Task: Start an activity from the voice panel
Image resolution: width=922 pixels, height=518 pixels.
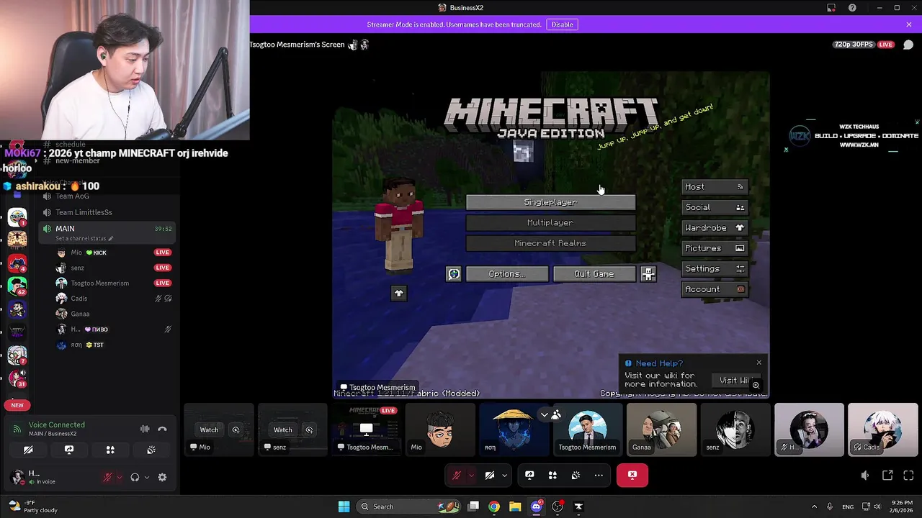Action: tap(110, 450)
